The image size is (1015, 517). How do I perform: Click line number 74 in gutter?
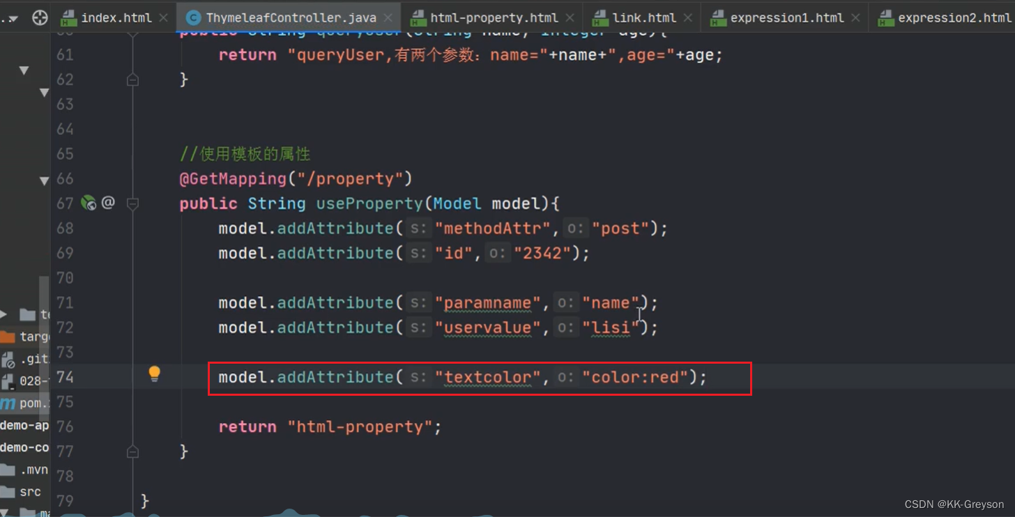(x=65, y=377)
